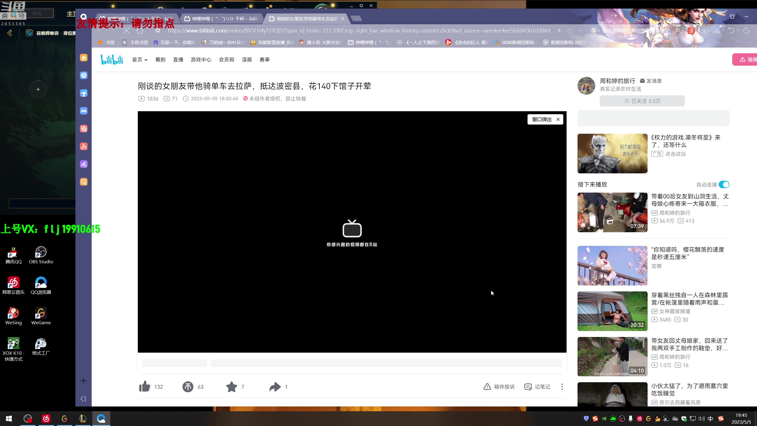Click plus circle in League client

pyautogui.click(x=38, y=89)
